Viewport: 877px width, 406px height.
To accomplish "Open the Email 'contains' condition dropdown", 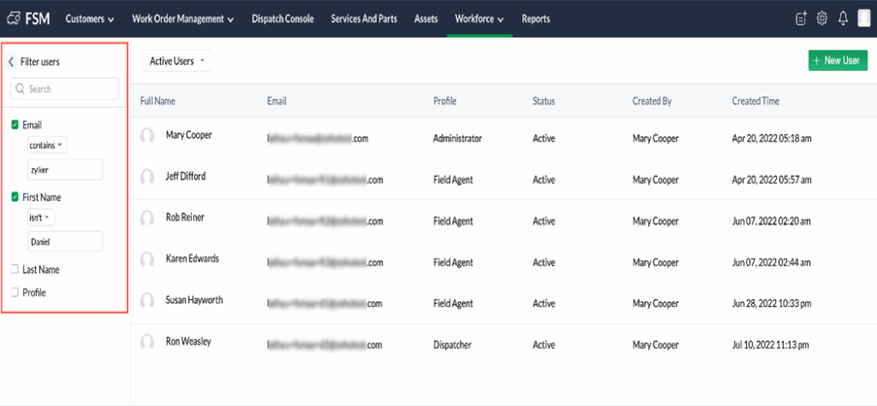I will [x=46, y=146].
